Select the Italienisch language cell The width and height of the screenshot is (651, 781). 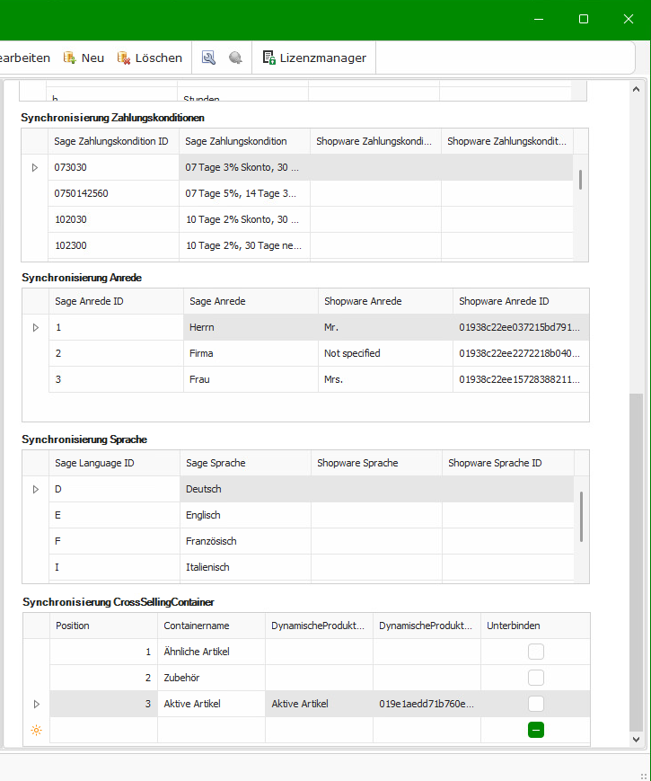pos(245,567)
